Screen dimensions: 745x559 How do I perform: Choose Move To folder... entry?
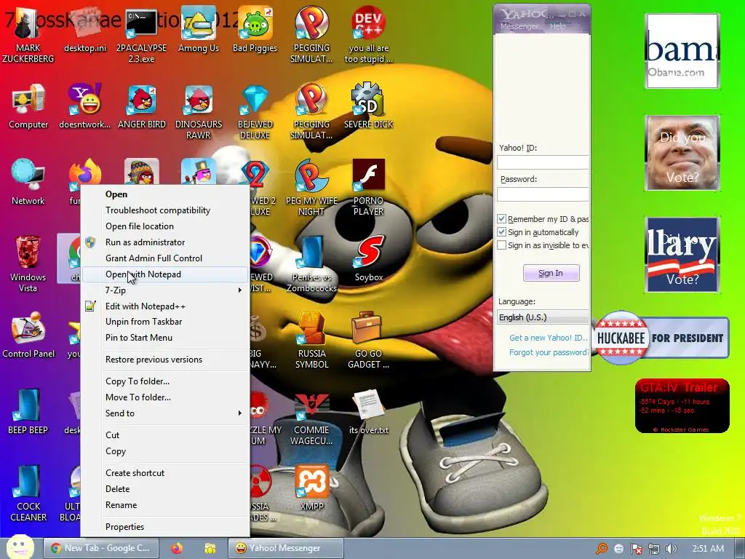[x=165, y=397]
